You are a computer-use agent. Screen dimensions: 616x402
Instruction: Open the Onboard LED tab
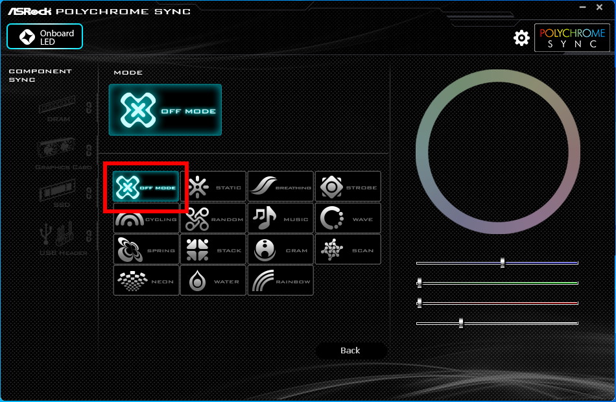pos(45,36)
